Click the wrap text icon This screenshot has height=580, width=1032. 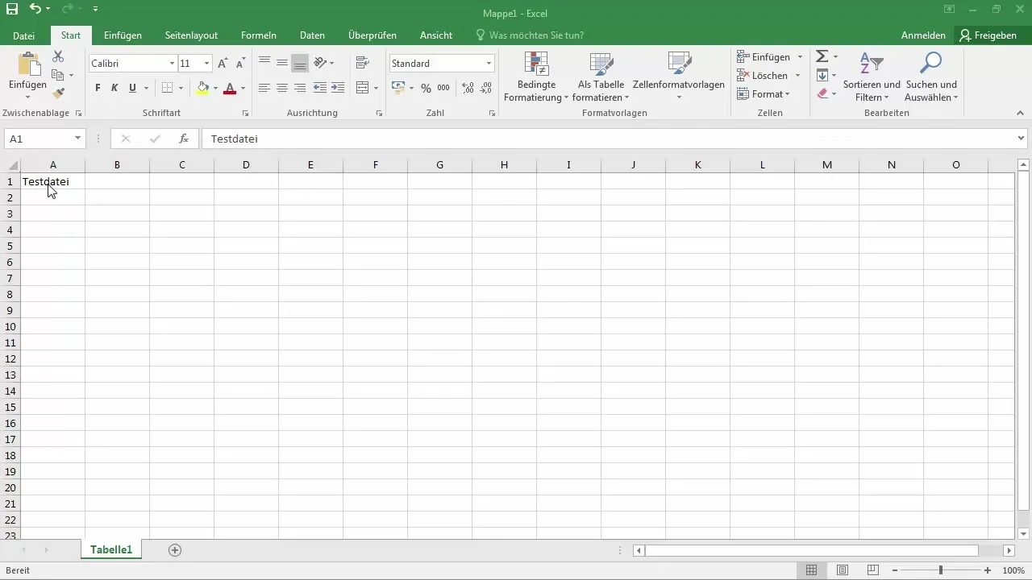click(x=362, y=62)
